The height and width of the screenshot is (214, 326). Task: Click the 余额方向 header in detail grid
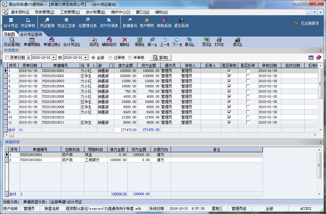click(x=161, y=149)
